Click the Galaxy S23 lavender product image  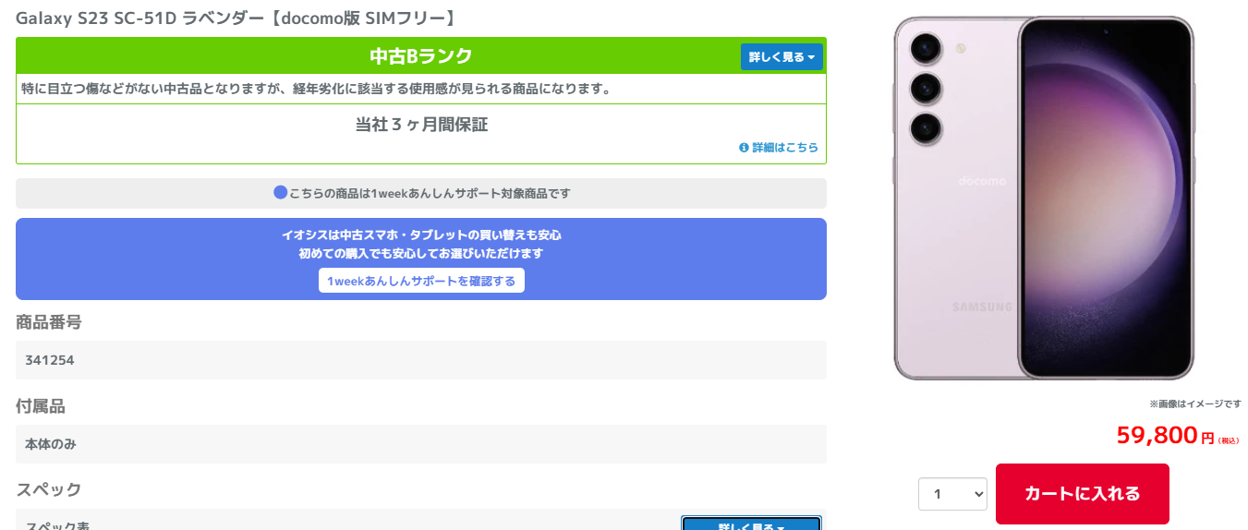[x=1043, y=198]
